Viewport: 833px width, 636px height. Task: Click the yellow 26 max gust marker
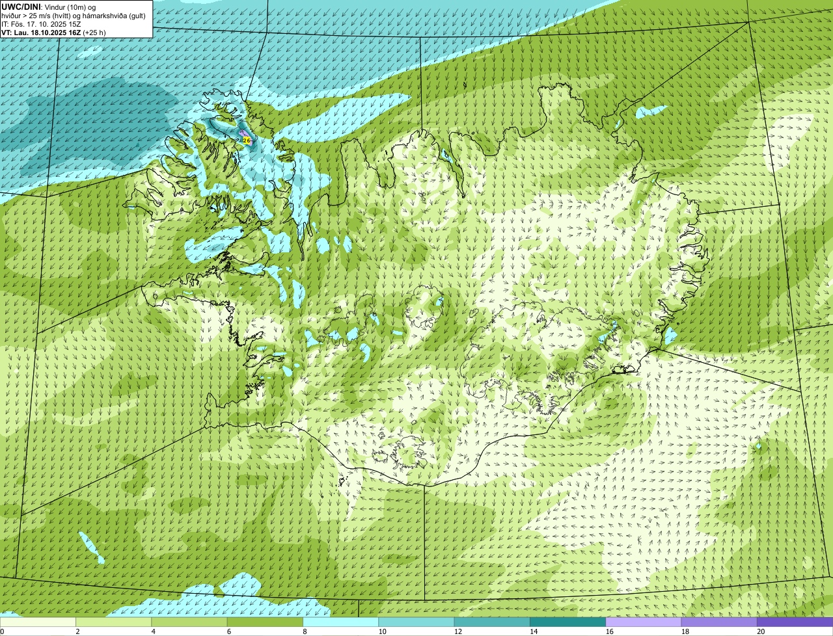point(246,140)
